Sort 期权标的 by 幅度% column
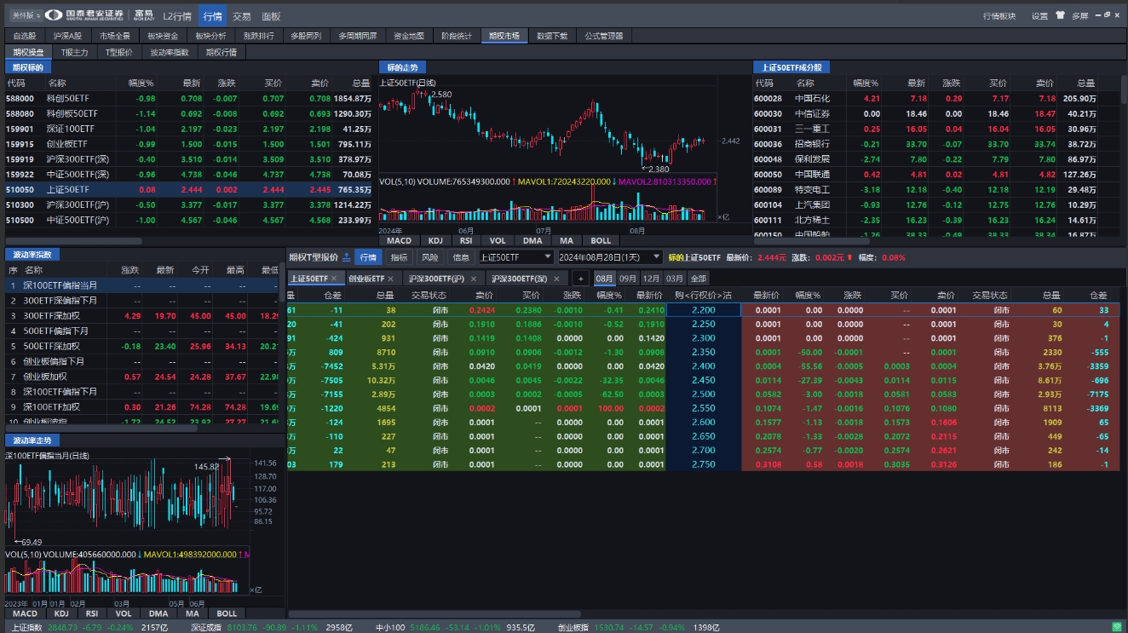The width and height of the screenshot is (1128, 633). (x=141, y=83)
